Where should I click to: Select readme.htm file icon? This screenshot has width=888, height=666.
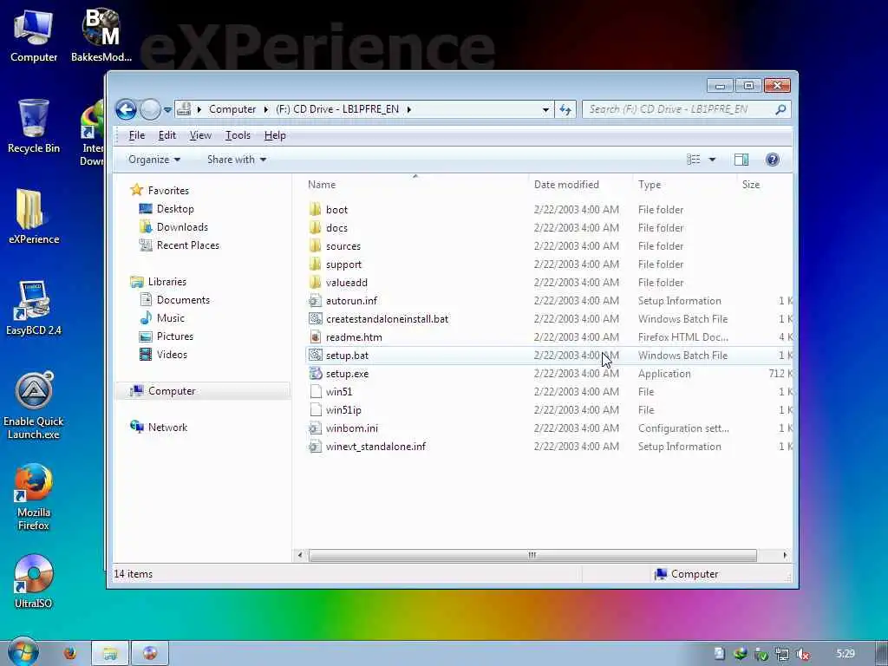(316, 337)
